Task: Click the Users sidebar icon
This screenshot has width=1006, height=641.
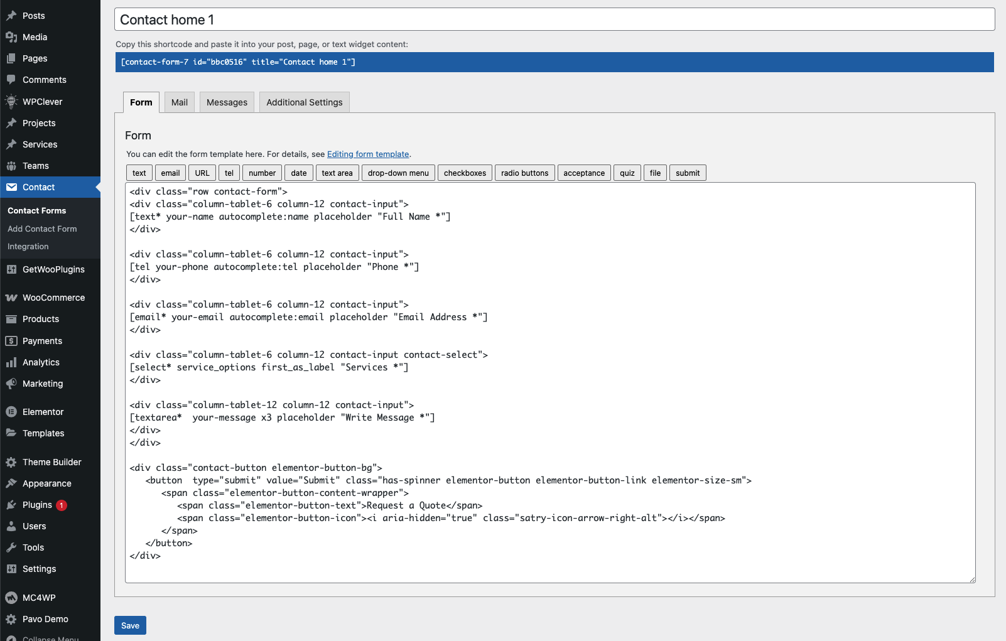Action: pos(11,526)
